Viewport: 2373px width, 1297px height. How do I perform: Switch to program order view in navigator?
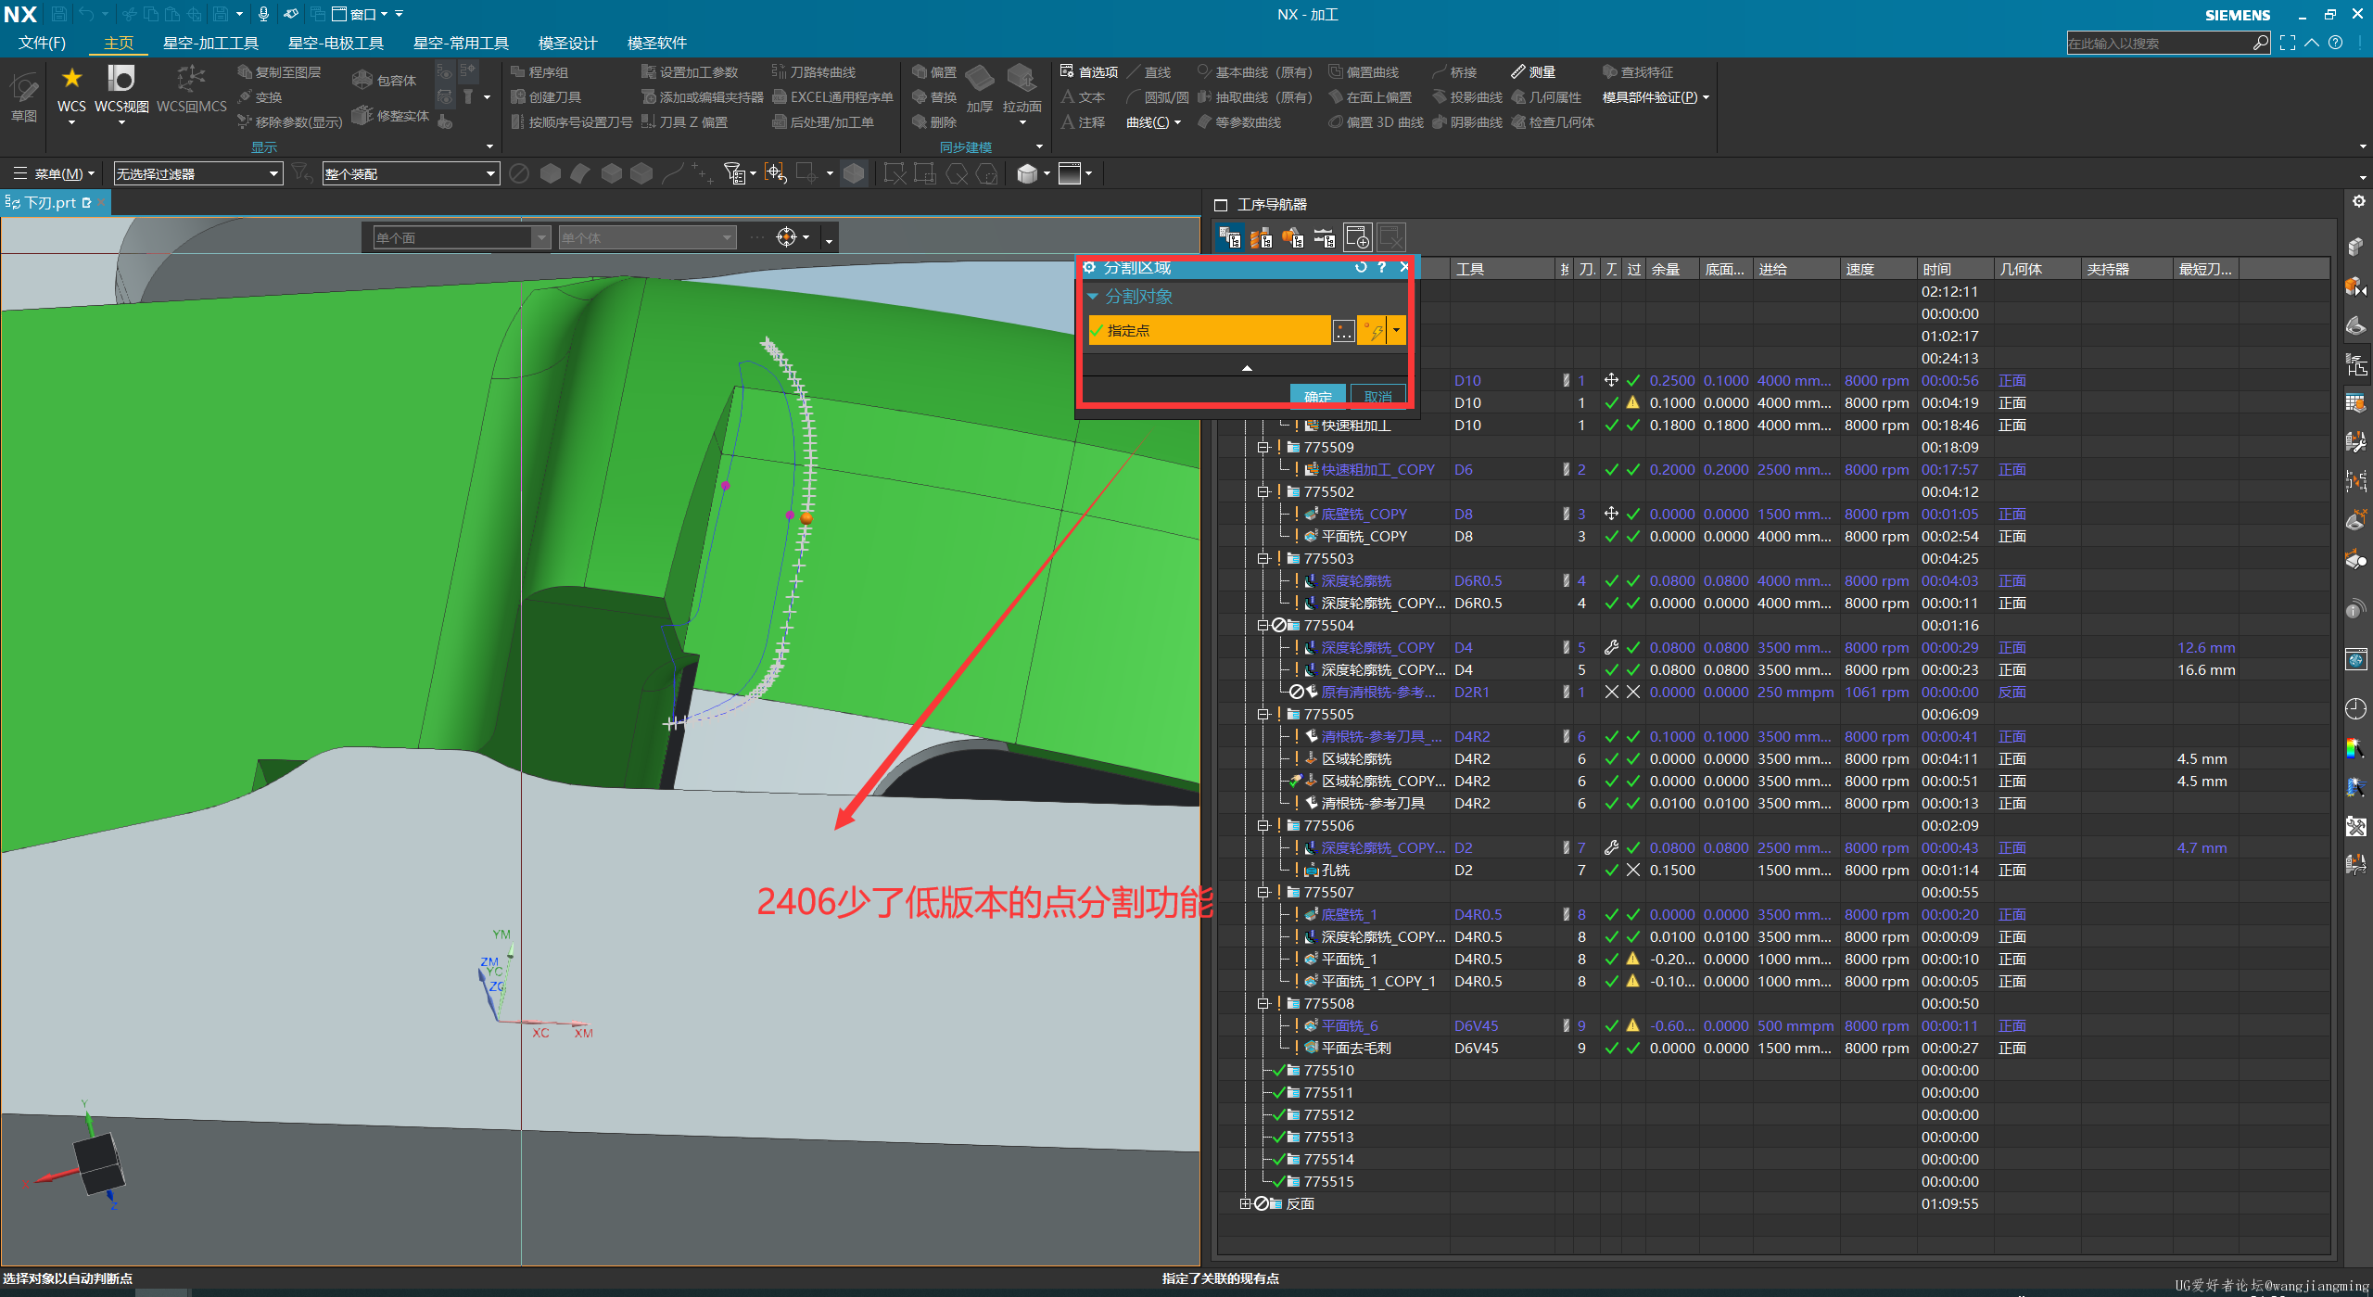1230,237
